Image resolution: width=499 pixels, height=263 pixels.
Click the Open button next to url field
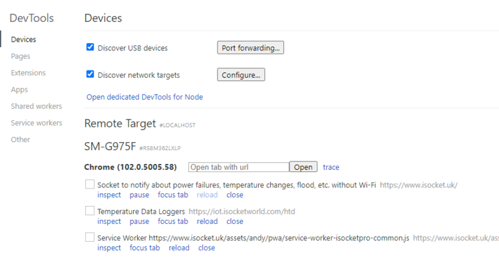point(303,167)
